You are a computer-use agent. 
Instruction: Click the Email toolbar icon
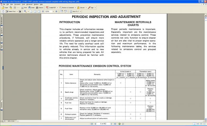pos(31,8)
